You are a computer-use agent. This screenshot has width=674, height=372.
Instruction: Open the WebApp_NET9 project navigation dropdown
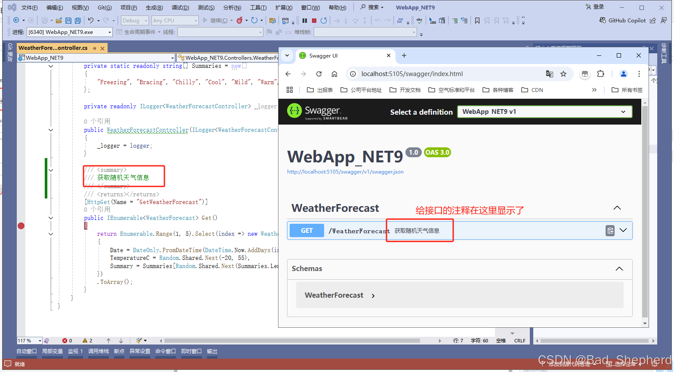(96, 58)
